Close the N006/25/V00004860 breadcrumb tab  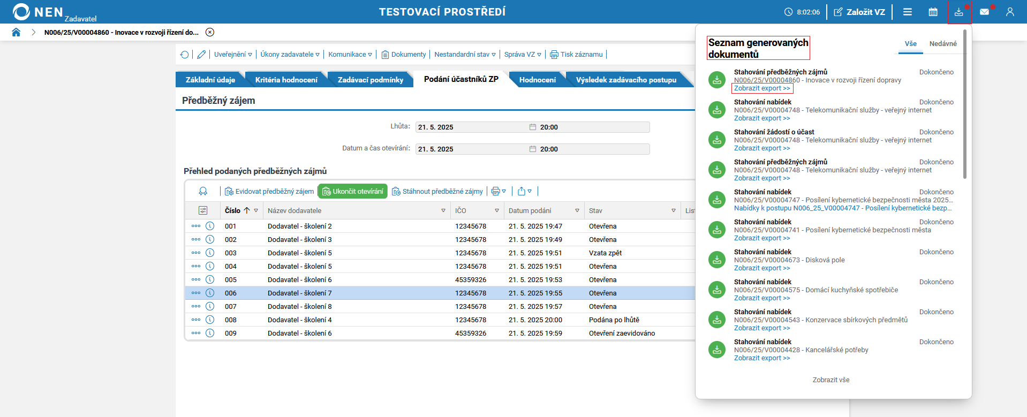point(210,32)
